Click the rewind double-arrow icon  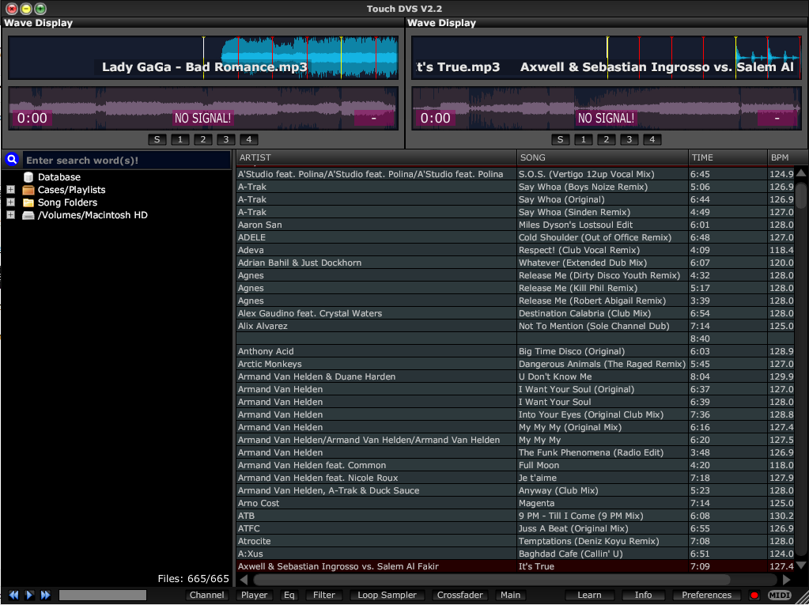coord(13,595)
